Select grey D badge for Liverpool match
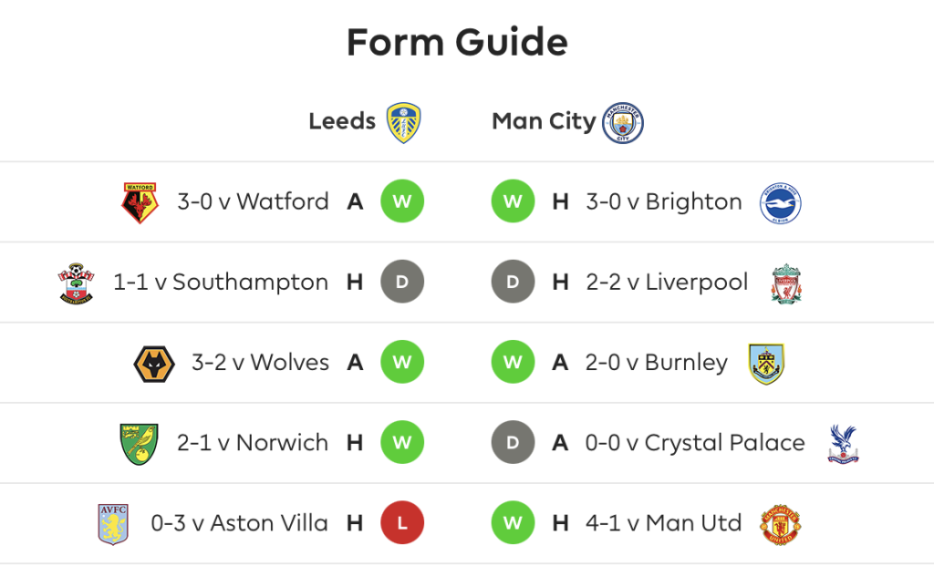 click(513, 282)
